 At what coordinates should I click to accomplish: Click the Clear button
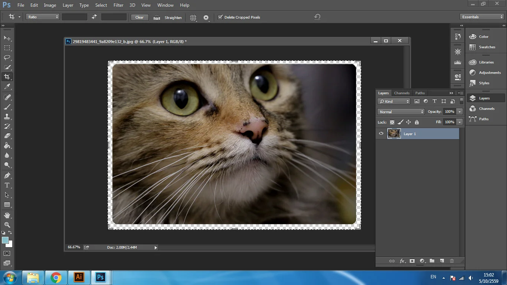[x=140, y=17]
